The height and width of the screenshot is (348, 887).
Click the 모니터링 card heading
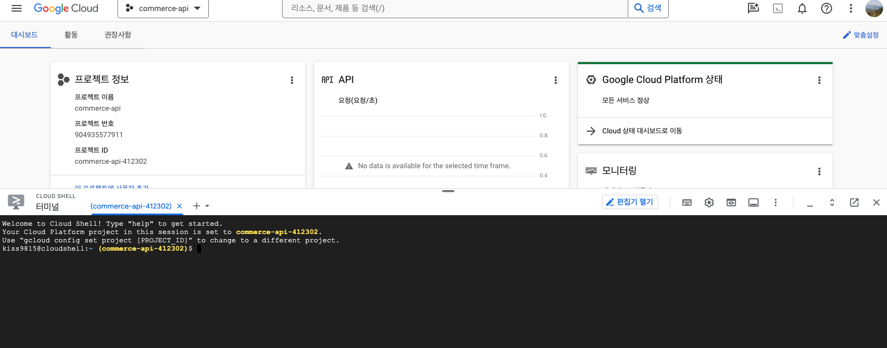coord(619,171)
